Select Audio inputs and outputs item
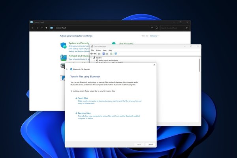This screenshot has height=158, width=237. [108, 60]
